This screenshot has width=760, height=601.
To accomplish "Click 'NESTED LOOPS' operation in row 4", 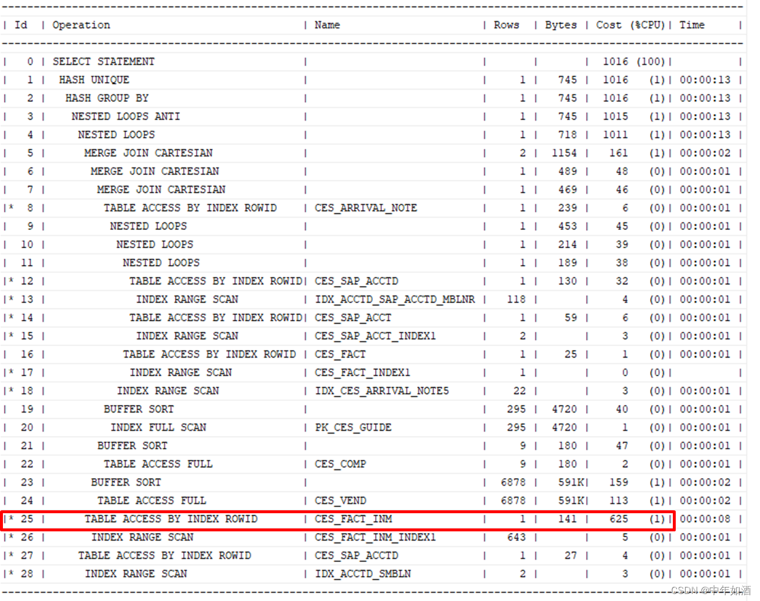I will [x=116, y=135].
